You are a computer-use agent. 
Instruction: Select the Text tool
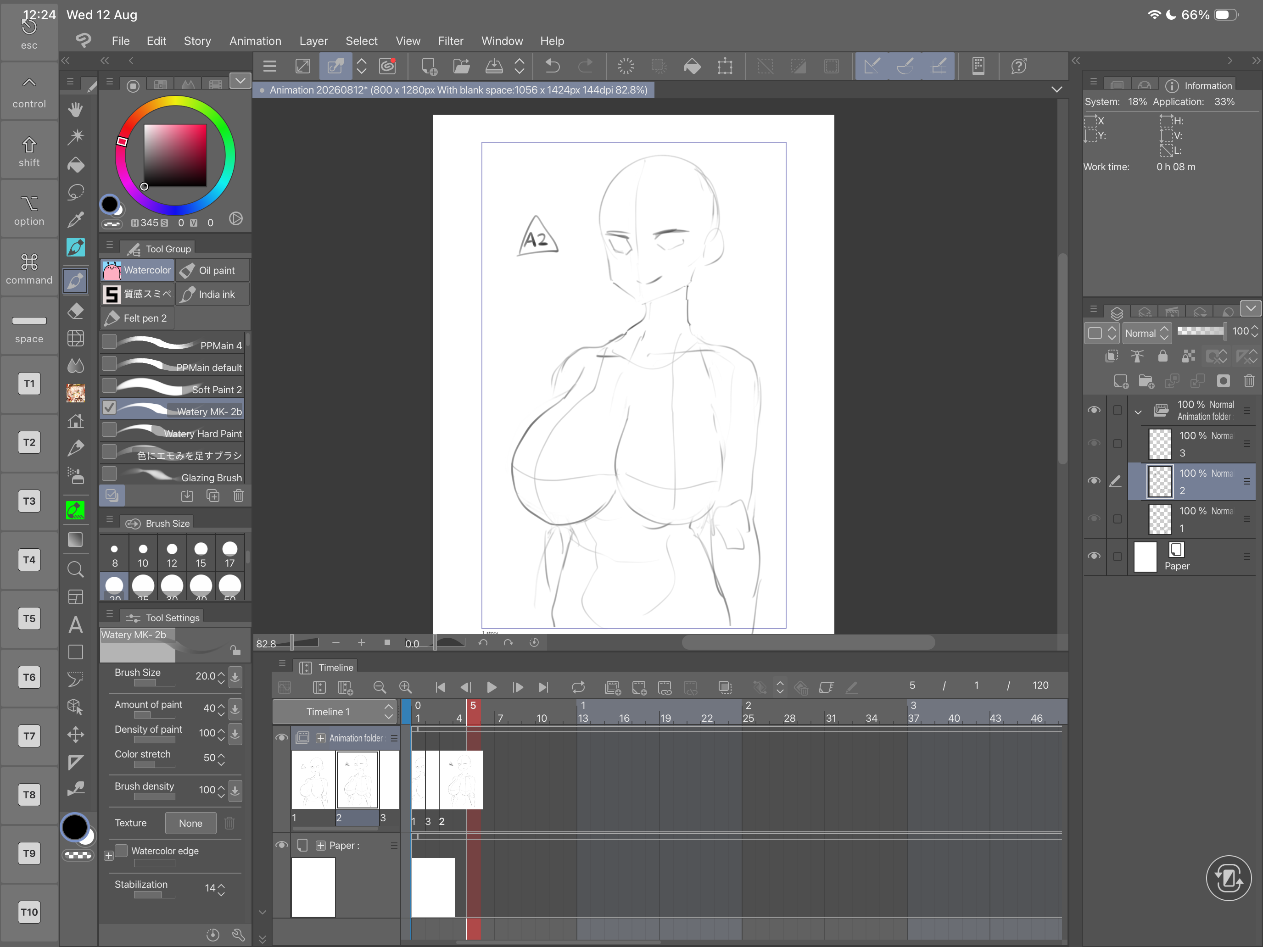click(75, 624)
